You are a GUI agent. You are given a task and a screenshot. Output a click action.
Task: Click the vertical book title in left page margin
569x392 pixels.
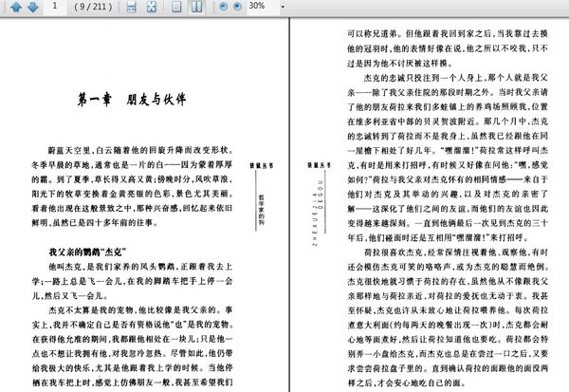click(x=261, y=210)
